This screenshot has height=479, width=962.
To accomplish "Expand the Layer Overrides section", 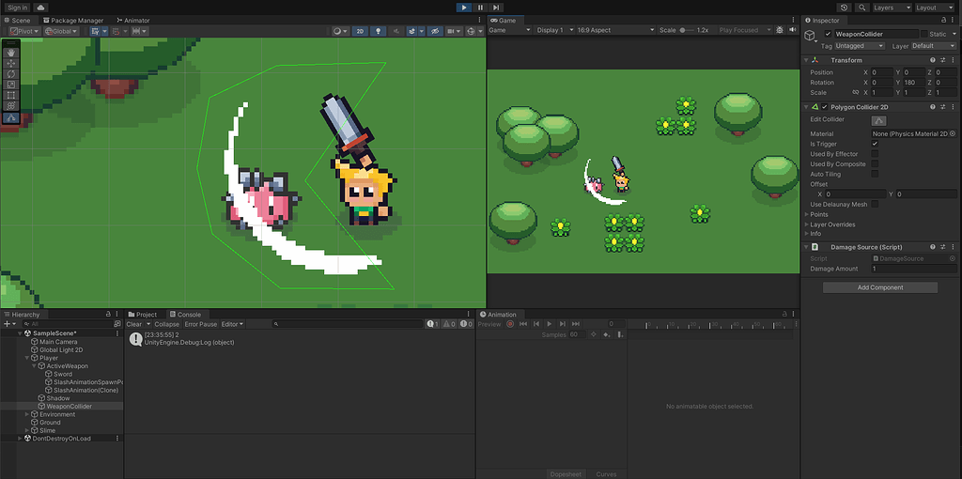I will (831, 224).
